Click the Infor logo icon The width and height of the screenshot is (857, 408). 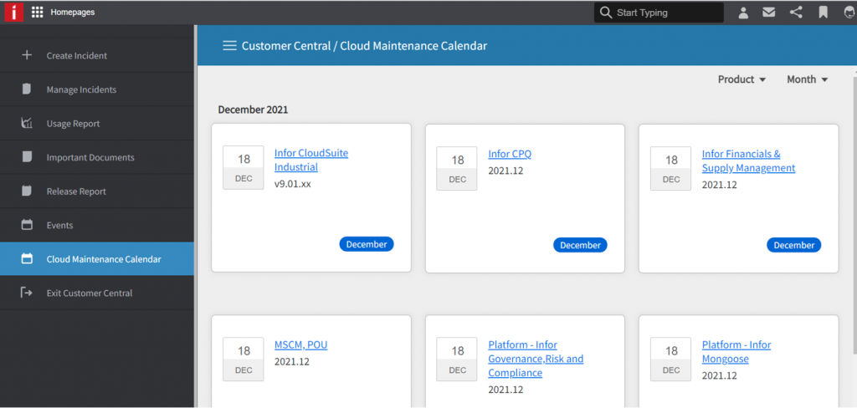pos(13,13)
